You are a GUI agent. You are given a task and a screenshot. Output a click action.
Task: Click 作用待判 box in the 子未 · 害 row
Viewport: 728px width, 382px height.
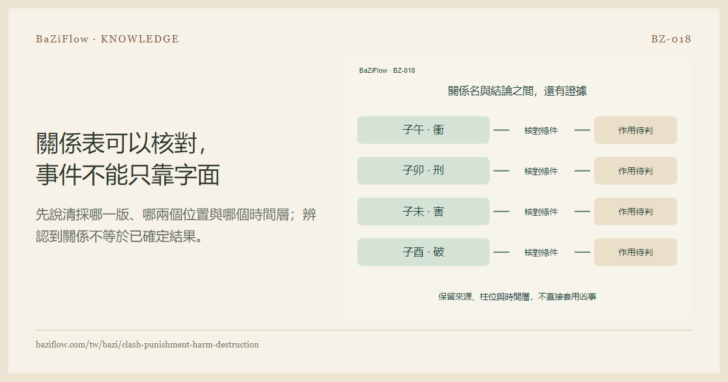pos(635,211)
